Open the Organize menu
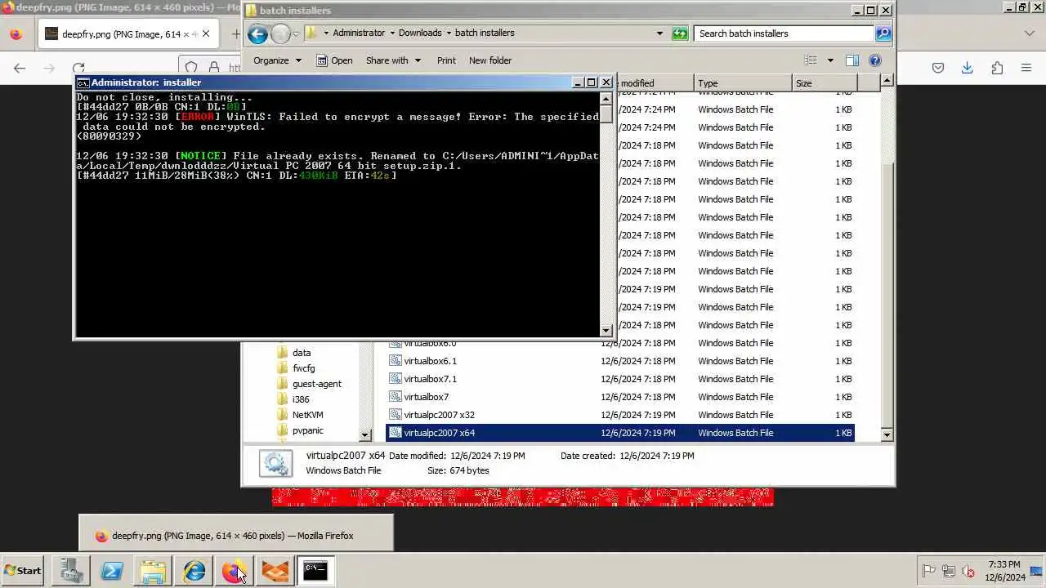Screen dimensions: 1046x588 277,60
